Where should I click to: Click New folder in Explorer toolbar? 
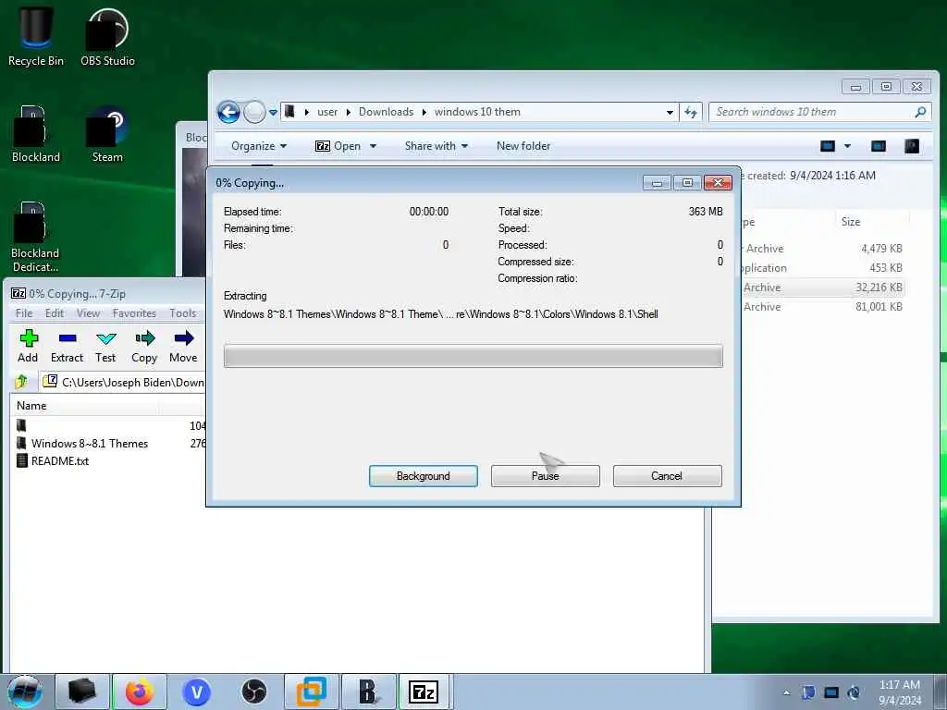point(523,146)
